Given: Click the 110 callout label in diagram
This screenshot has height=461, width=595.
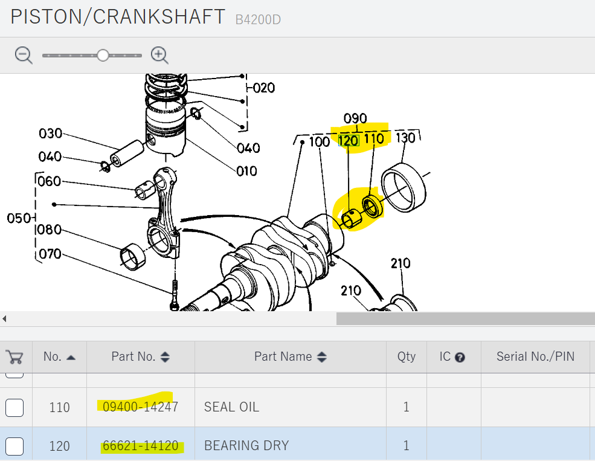Looking at the screenshot, I should [x=374, y=139].
